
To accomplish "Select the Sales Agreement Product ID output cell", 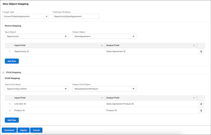I will (120, 104).
